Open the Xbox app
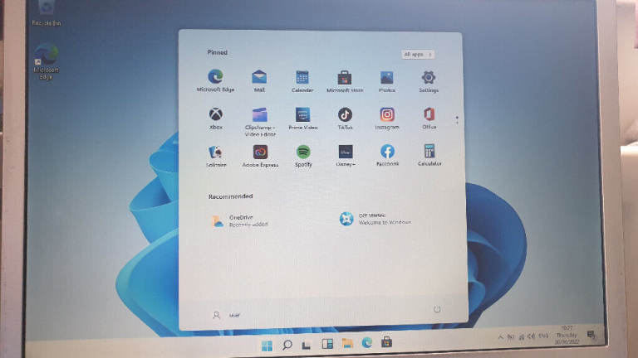638x358 pixels. pyautogui.click(x=216, y=114)
